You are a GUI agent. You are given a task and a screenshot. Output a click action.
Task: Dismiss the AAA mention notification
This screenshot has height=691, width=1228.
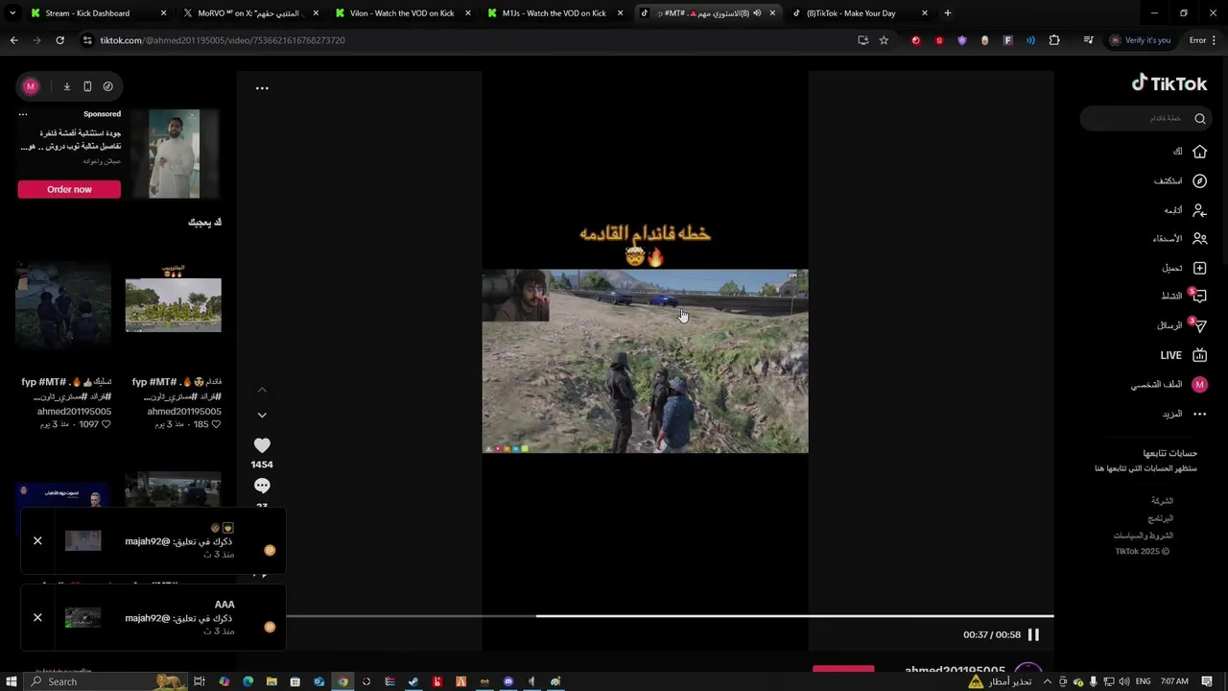(x=37, y=617)
